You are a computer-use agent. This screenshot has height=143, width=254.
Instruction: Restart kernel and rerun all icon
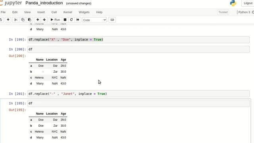(x=78, y=20)
